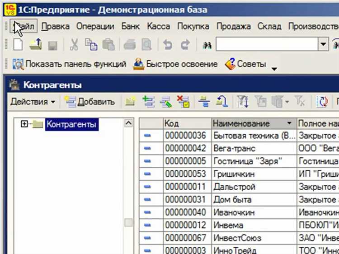Image resolution: width=339 pixels, height=254 pixels.
Task: Click the edit current item pencil icon
Action: (x=166, y=102)
